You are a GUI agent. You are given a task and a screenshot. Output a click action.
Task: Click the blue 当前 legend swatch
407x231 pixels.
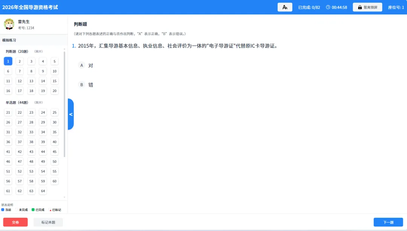point(3,209)
